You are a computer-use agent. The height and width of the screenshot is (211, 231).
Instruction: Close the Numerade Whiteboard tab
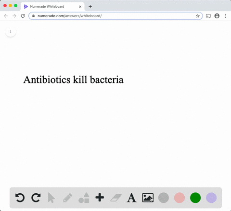pos(80,7)
